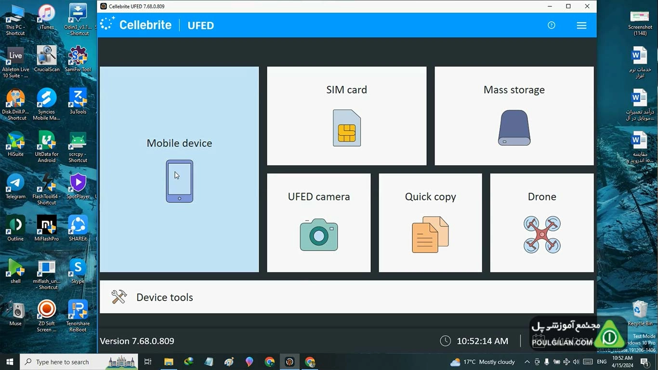The image size is (658, 370).
Task: Launch the MiFlashPro desktop icon
Action: coord(47,229)
